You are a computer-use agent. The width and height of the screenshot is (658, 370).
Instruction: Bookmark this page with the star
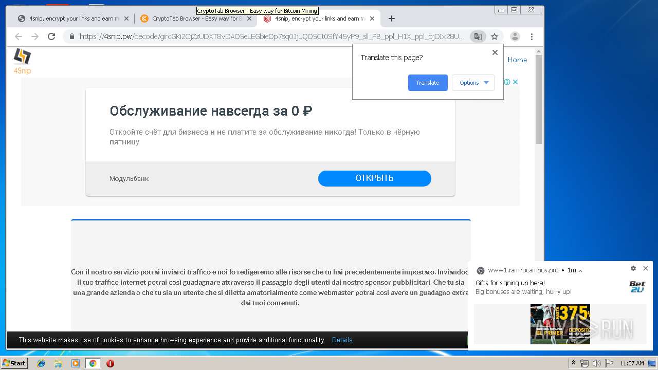(495, 36)
